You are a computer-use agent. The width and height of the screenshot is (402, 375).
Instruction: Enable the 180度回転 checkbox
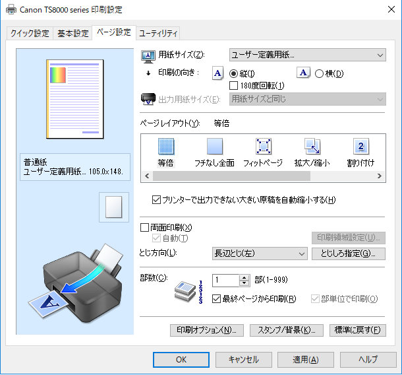point(233,86)
